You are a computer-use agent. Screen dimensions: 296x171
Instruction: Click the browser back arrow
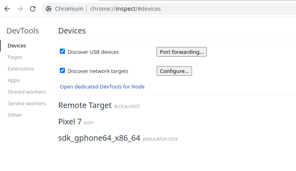7,8
